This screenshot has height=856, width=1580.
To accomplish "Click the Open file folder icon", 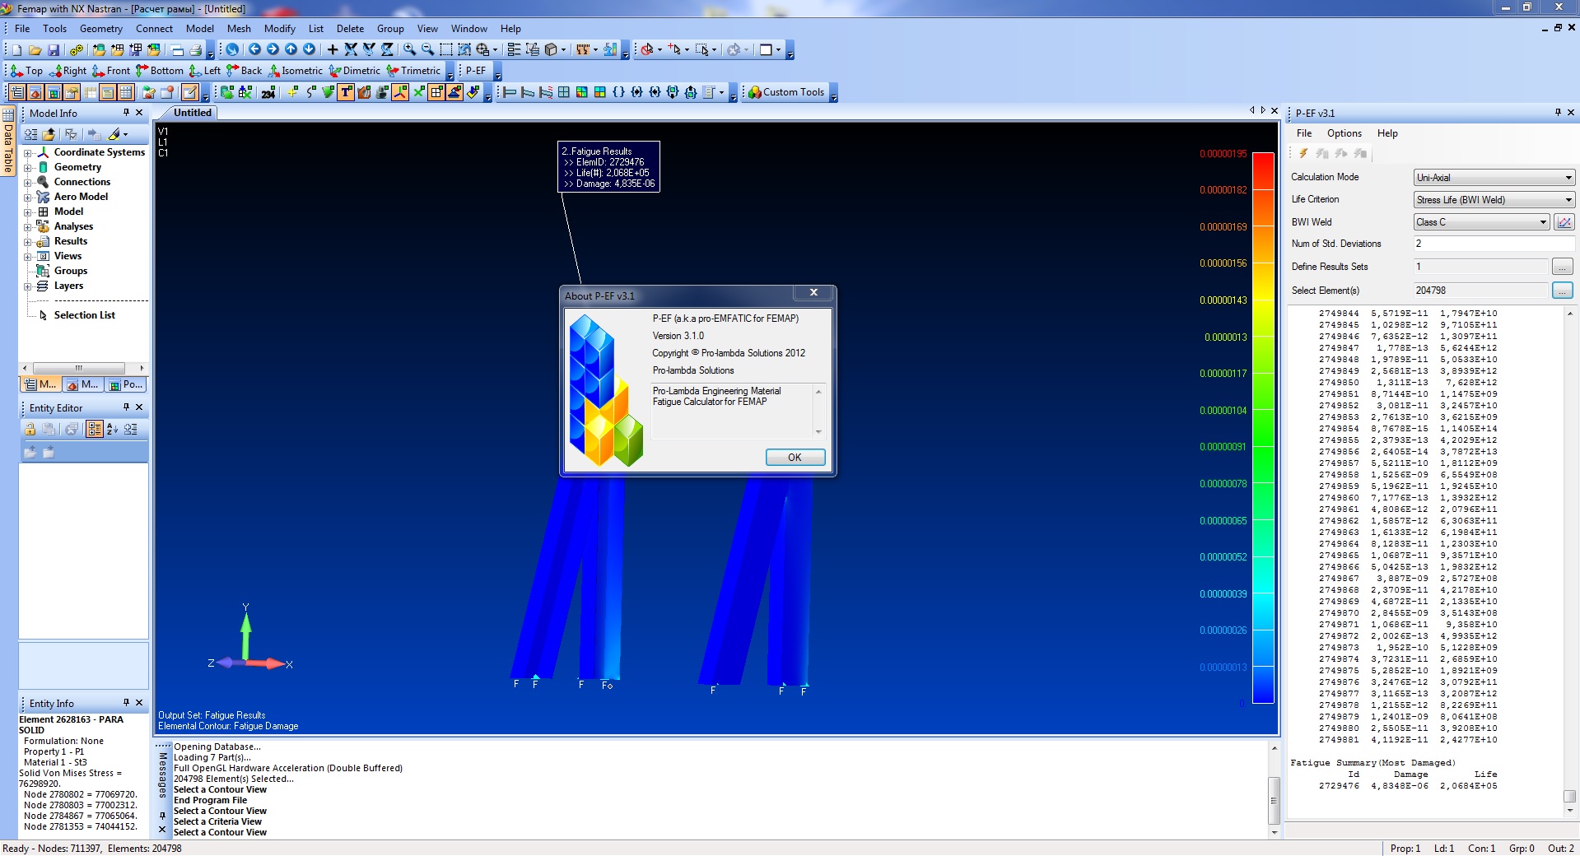I will coord(35,50).
